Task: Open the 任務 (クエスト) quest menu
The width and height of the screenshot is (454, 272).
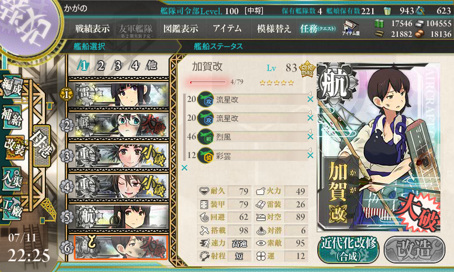Action: [x=318, y=28]
